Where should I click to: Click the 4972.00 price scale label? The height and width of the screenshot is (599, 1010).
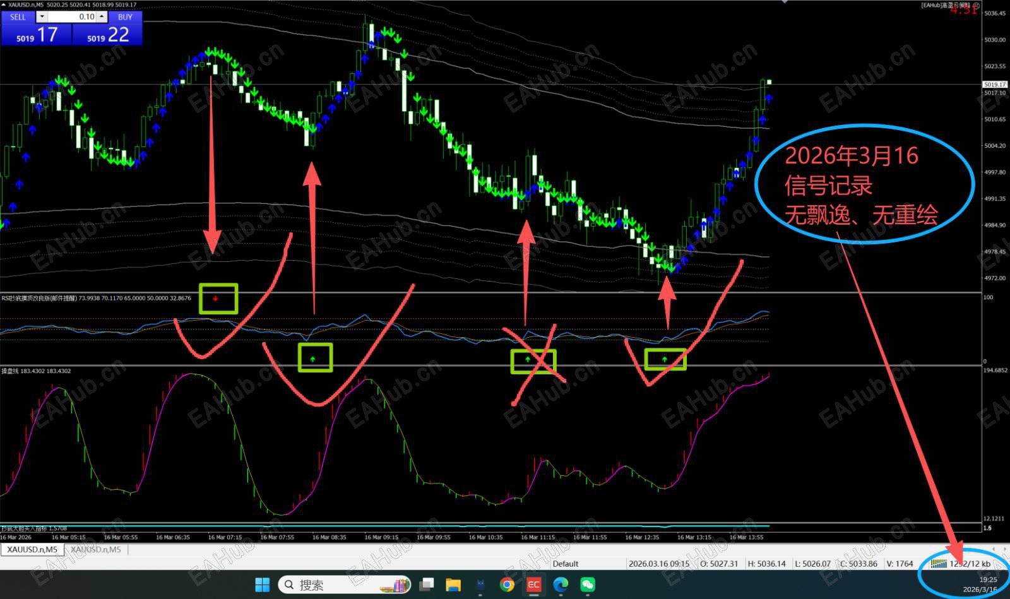[995, 278]
